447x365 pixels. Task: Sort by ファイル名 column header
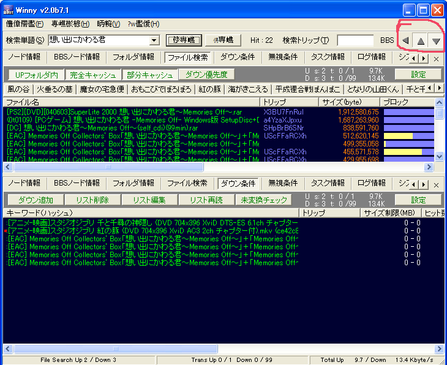132,102
